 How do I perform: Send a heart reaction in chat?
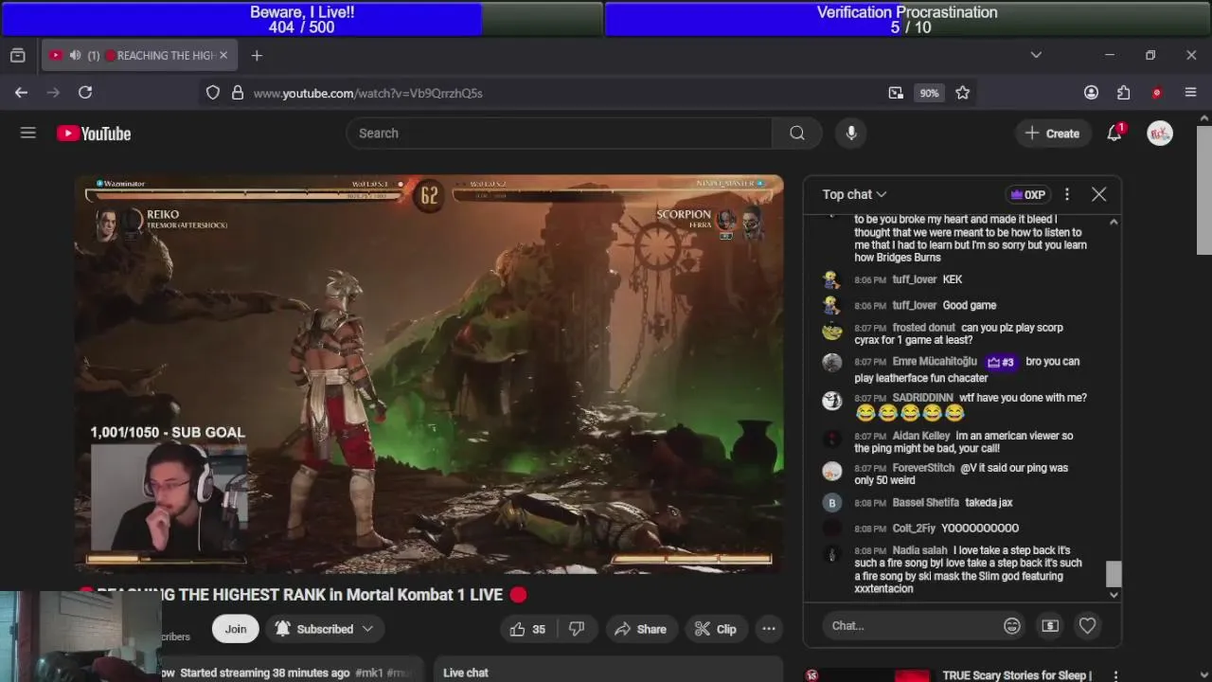[x=1087, y=626]
